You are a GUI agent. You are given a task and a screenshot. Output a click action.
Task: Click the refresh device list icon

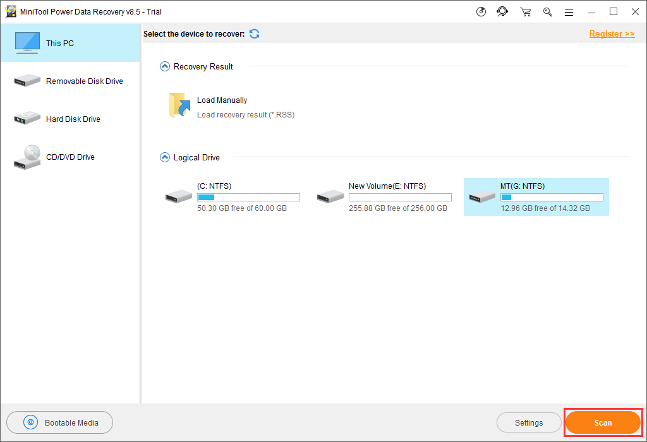pos(254,34)
